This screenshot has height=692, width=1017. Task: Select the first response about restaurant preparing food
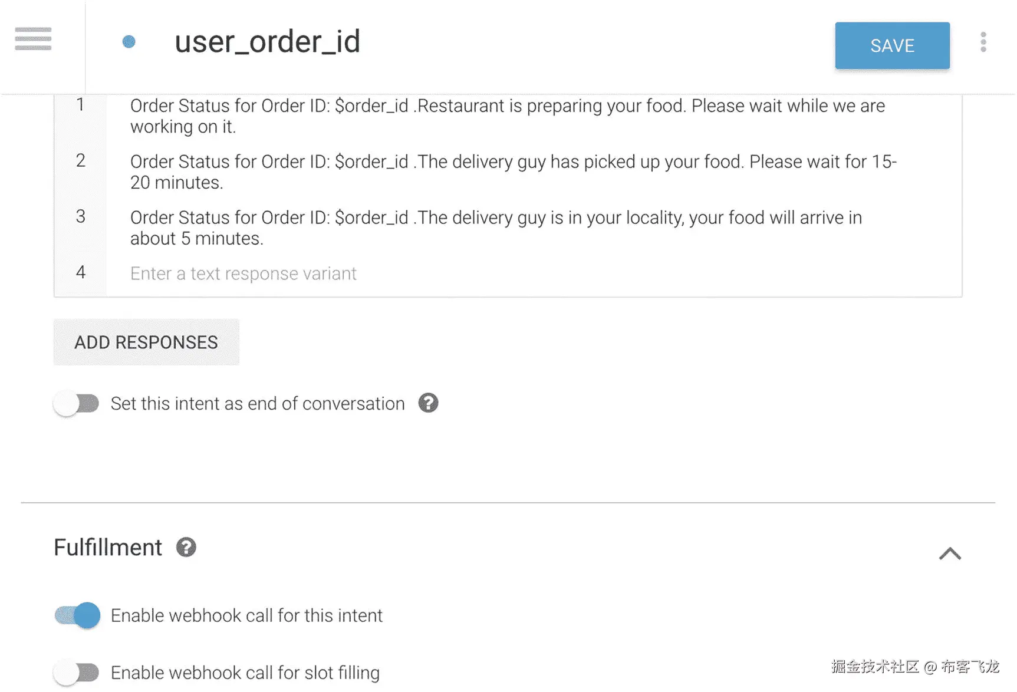[x=507, y=116]
